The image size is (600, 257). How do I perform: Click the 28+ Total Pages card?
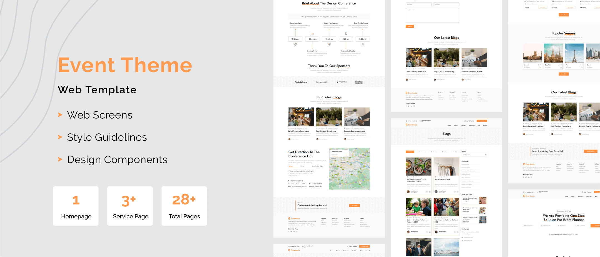[184, 206]
